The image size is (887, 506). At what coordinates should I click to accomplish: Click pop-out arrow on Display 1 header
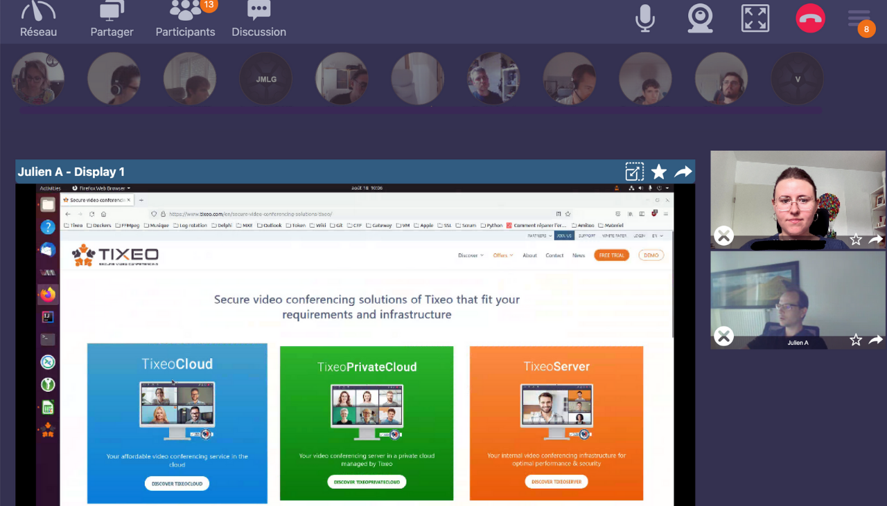(683, 172)
